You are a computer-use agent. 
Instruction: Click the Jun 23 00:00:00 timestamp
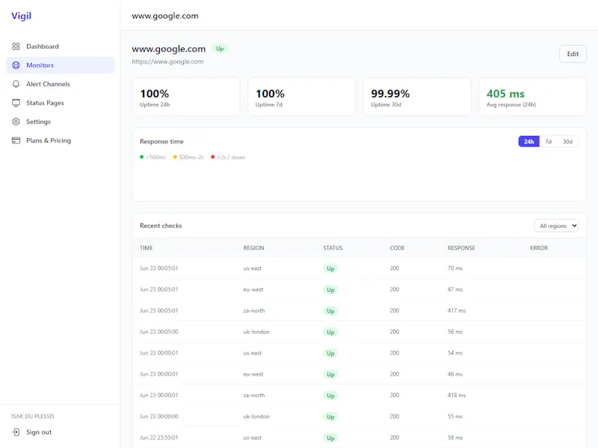pyautogui.click(x=158, y=417)
